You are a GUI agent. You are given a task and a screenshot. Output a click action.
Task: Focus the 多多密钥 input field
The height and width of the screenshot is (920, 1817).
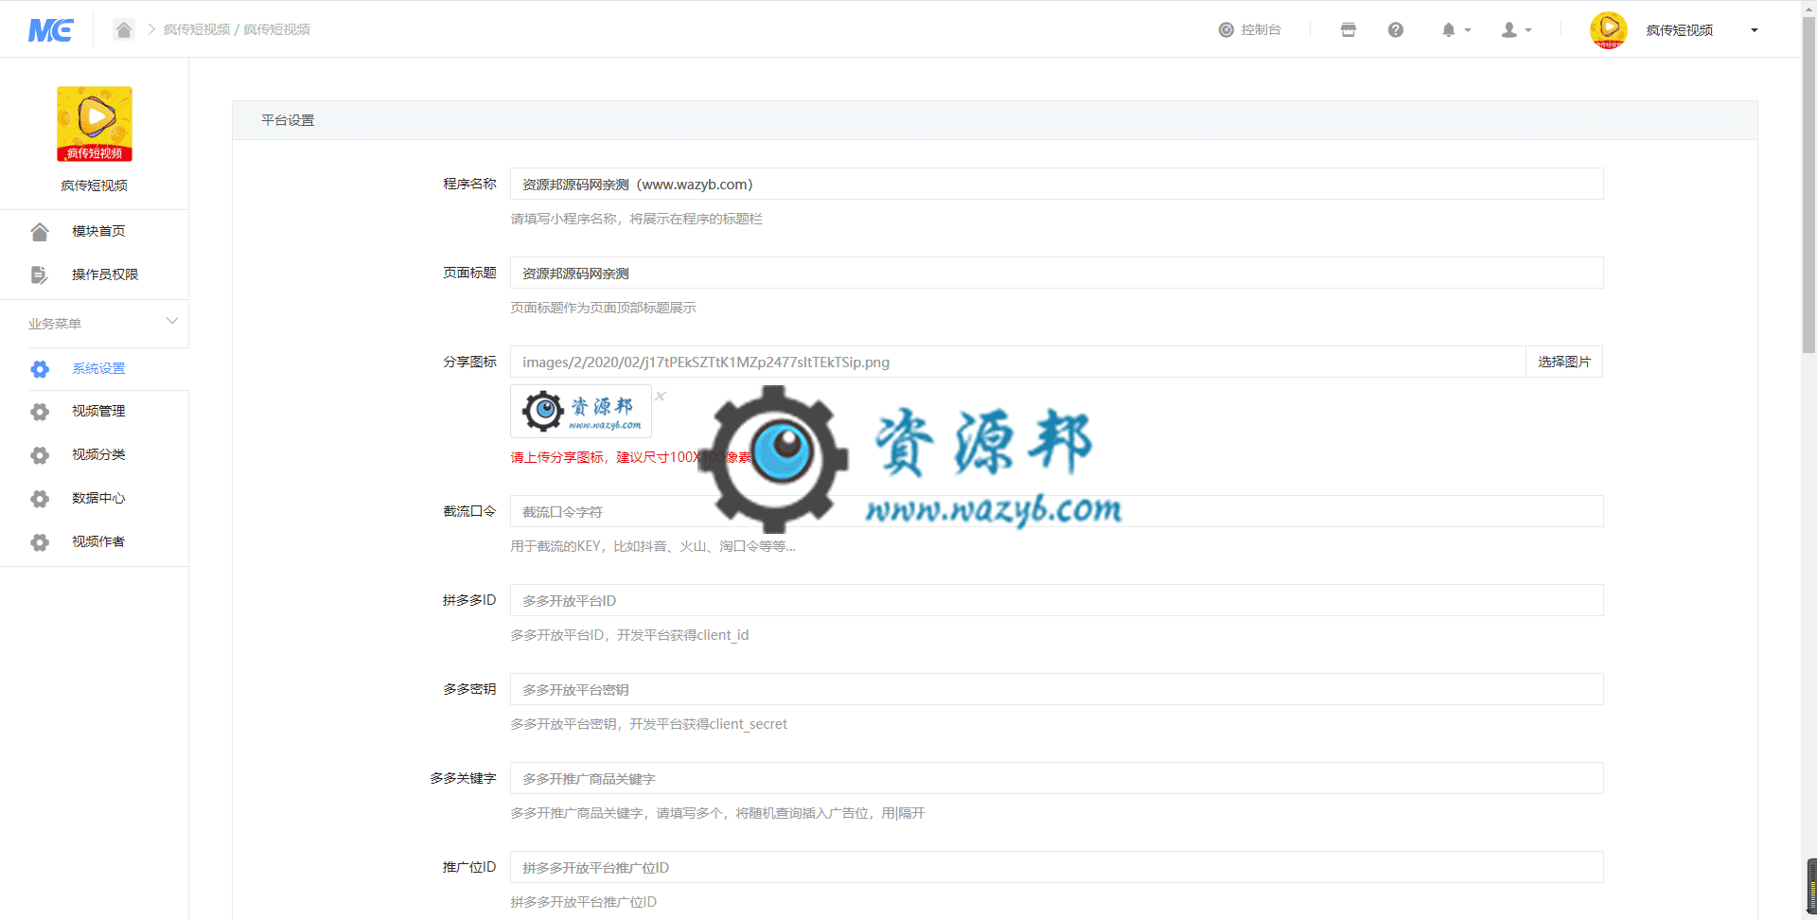tap(1056, 689)
